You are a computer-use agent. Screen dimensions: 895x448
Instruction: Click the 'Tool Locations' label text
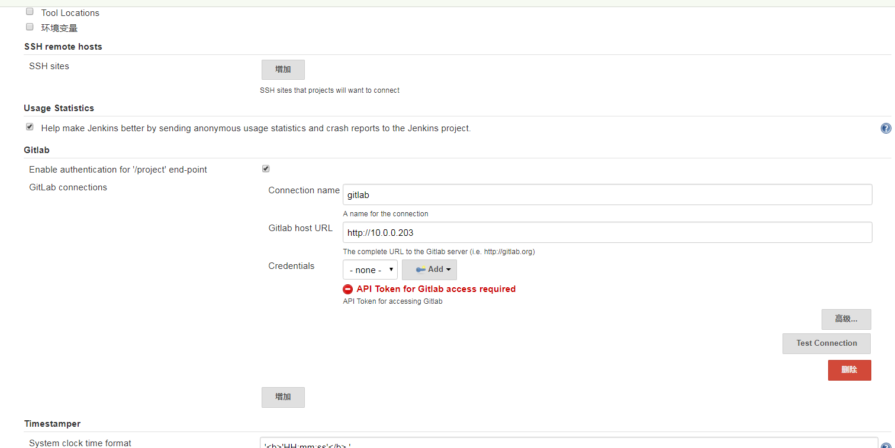[70, 13]
